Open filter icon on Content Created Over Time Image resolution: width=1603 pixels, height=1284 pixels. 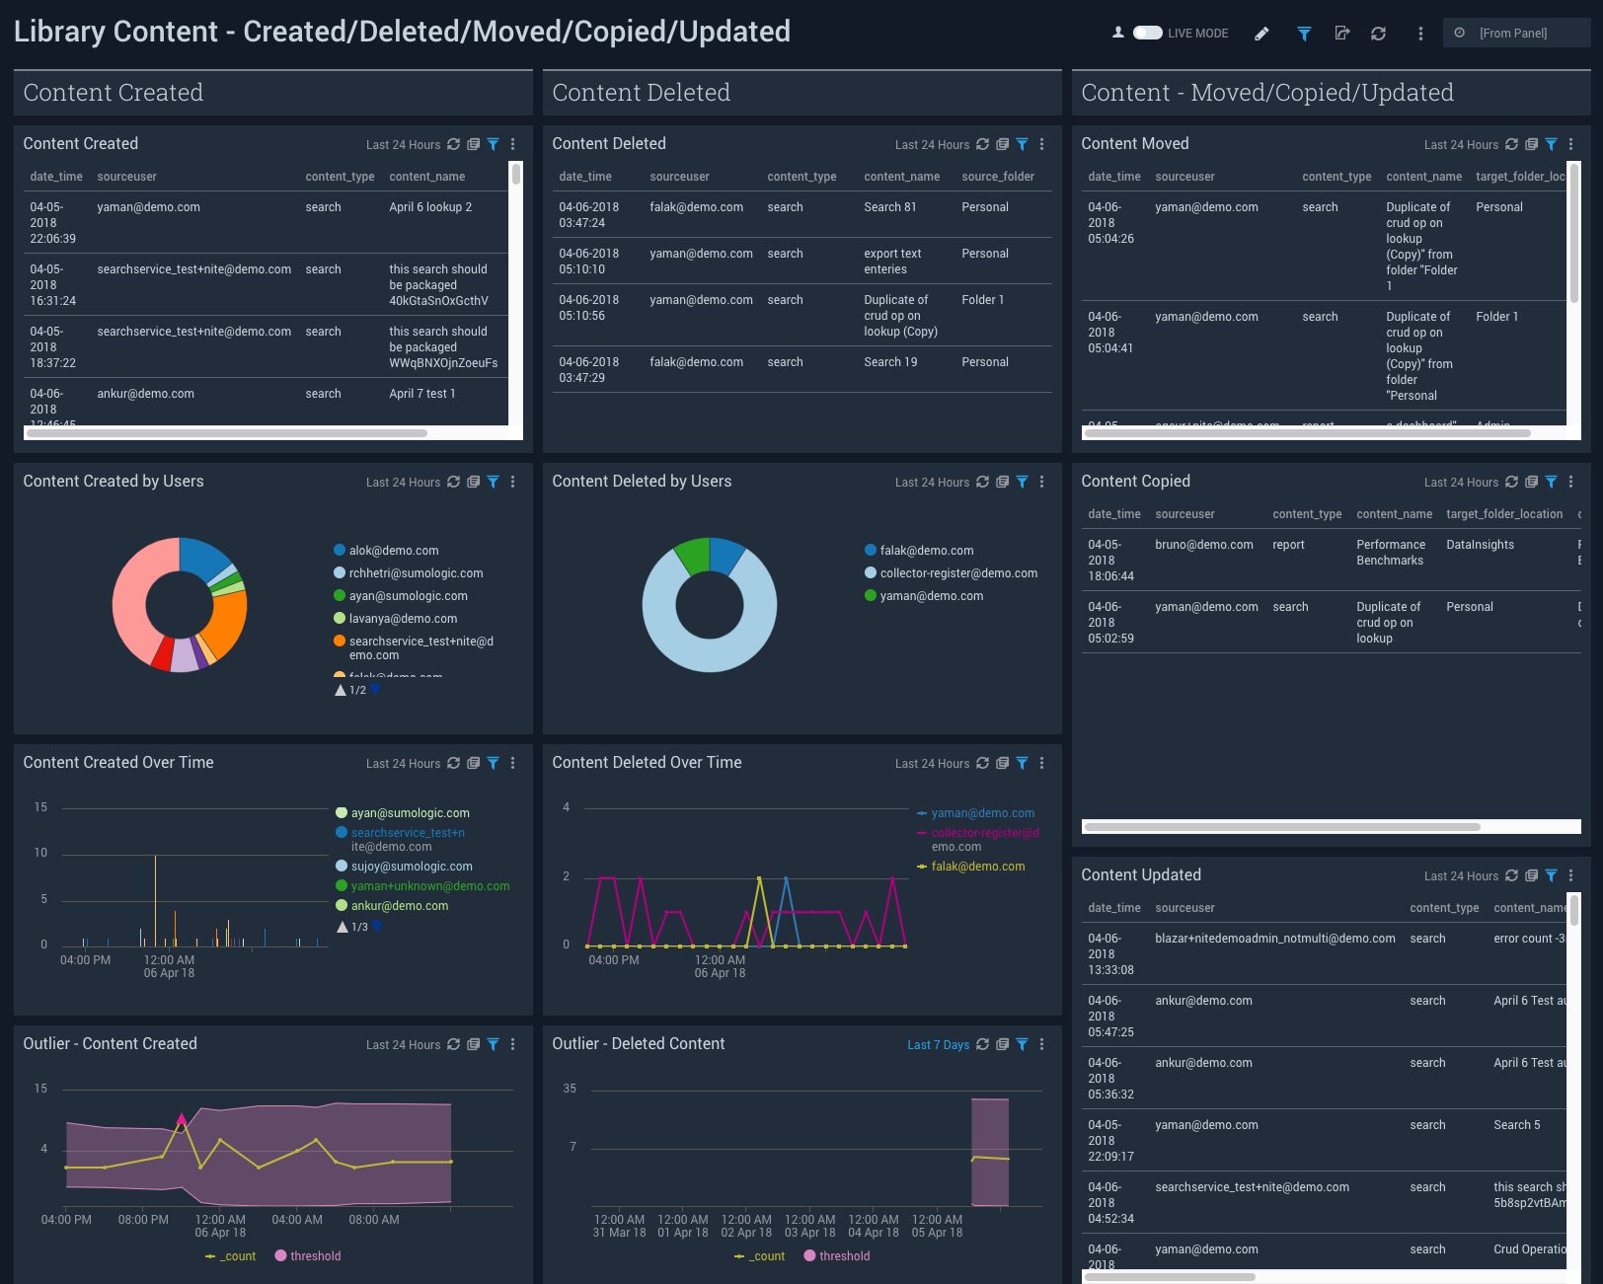(493, 763)
